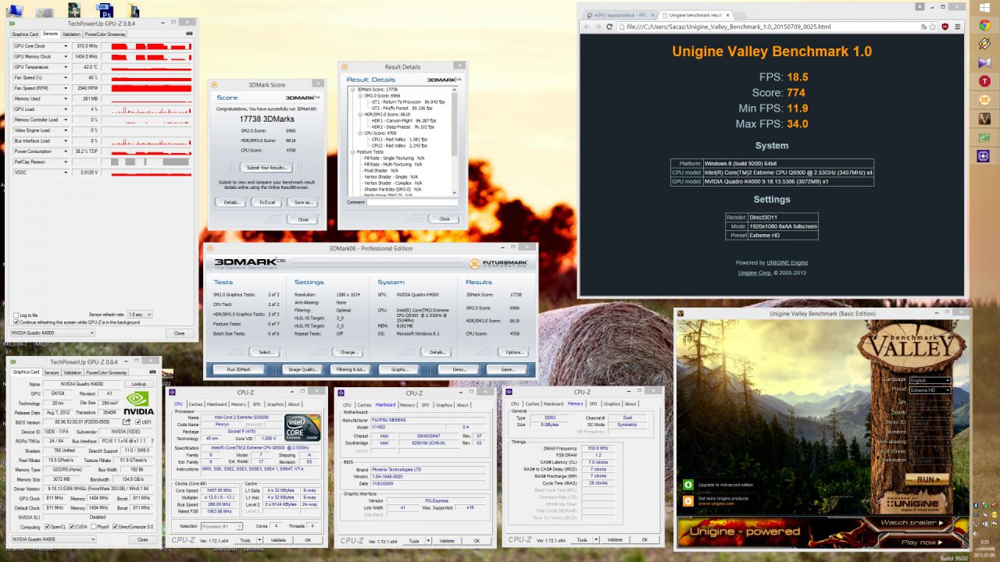
Task: Click the red T icon on right sidebar
Action: tap(986, 81)
